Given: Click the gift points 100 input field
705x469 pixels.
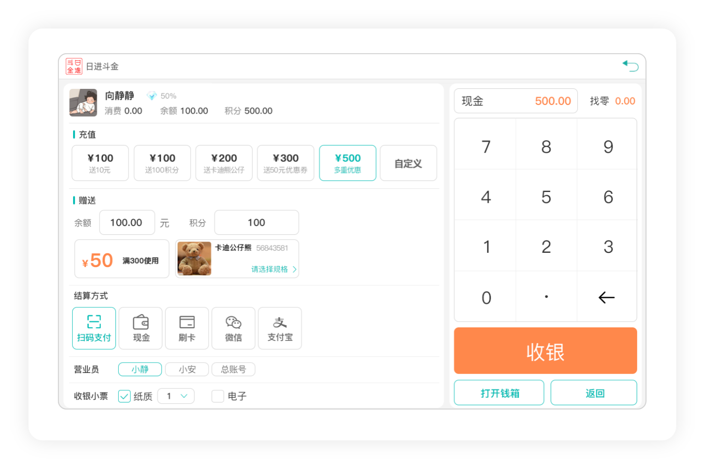Looking at the screenshot, I should click(257, 222).
